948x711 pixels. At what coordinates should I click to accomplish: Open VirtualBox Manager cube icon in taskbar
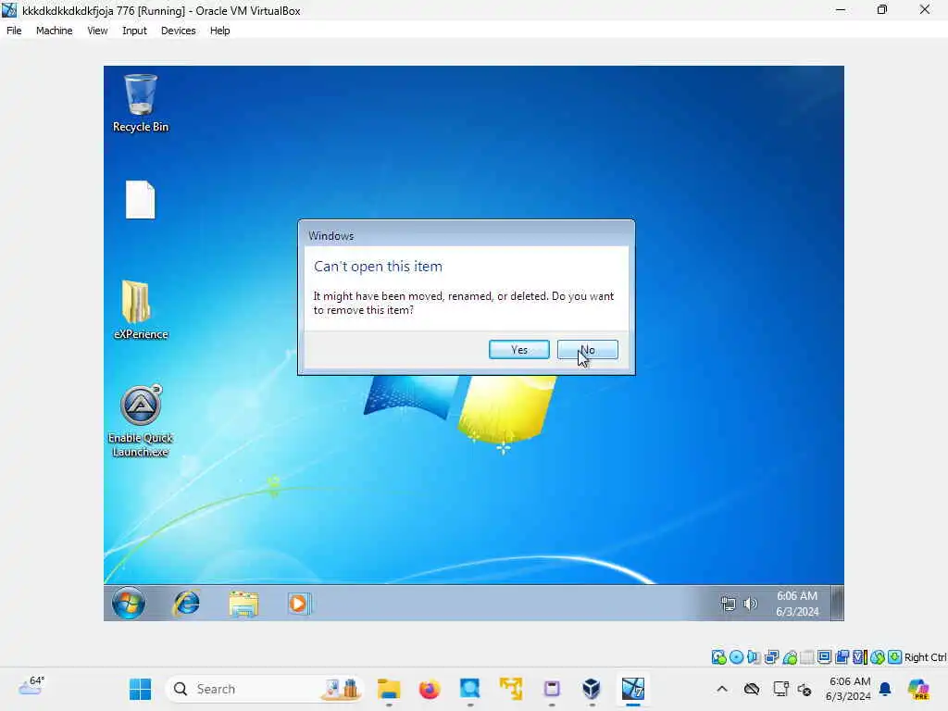tap(592, 689)
